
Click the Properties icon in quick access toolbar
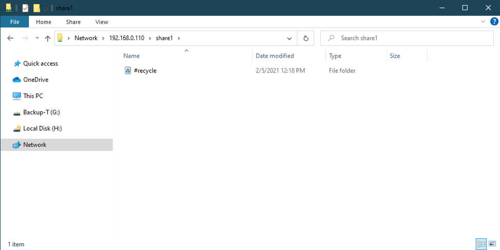coord(25,8)
